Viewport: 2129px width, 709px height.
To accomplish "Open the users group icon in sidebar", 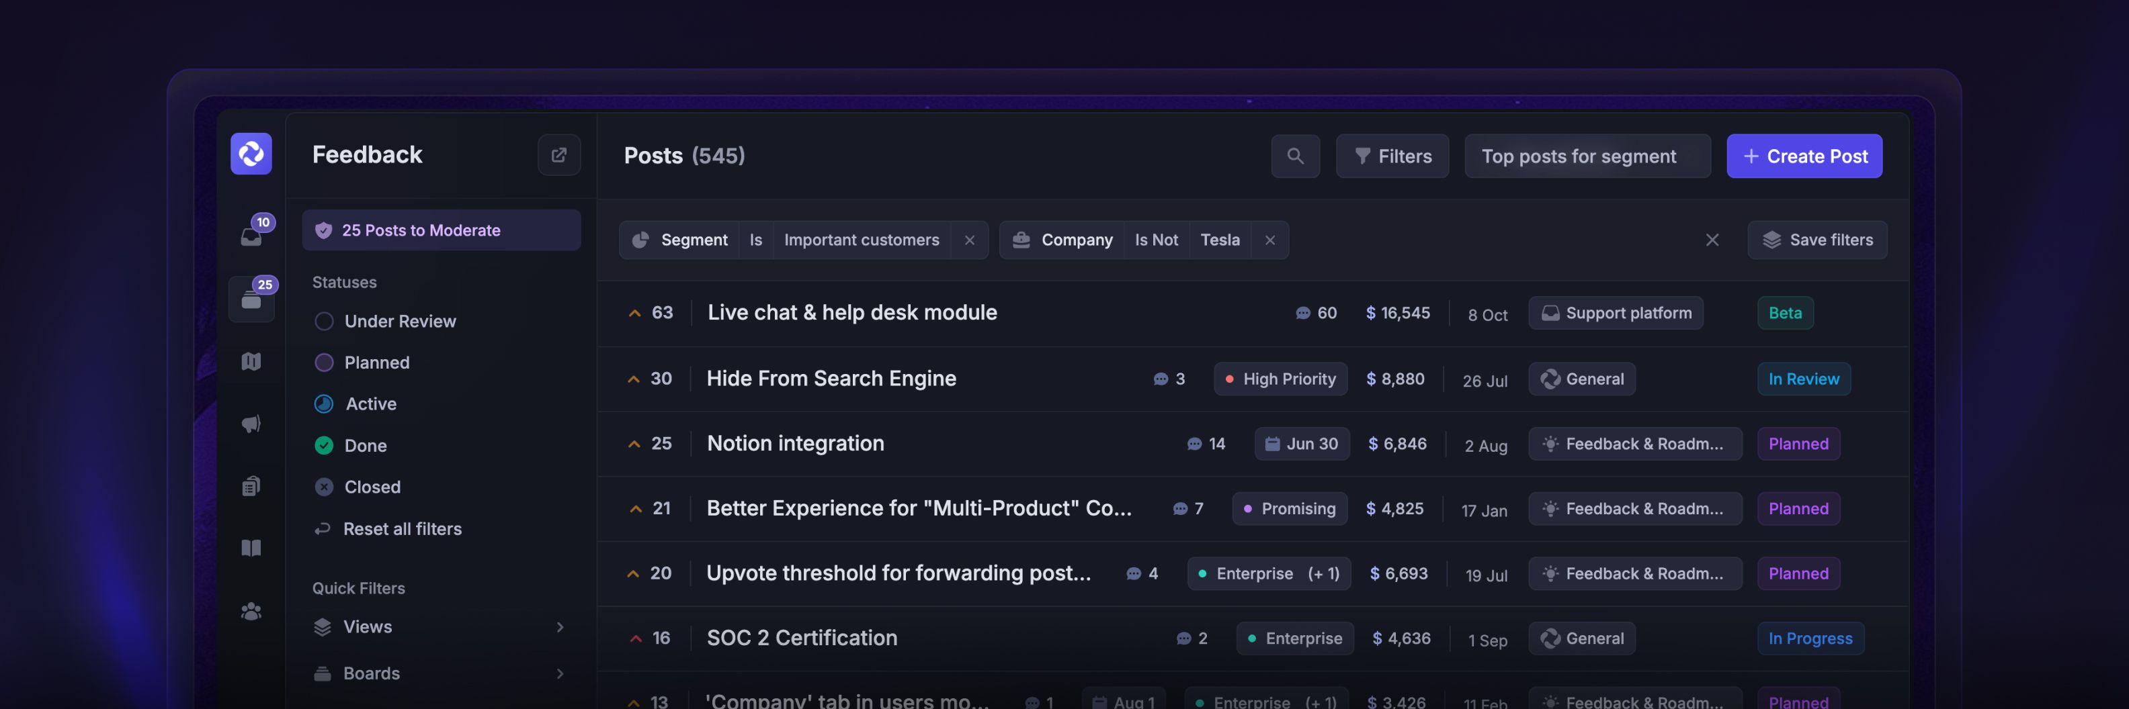I will [251, 612].
